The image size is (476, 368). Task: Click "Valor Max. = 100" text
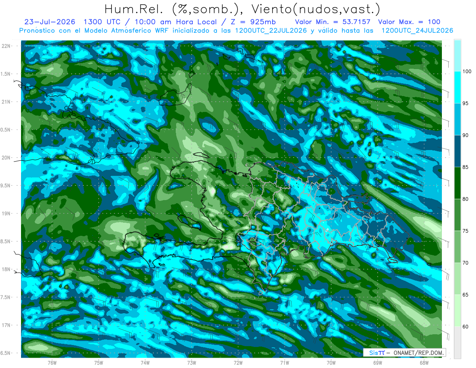tap(409, 22)
